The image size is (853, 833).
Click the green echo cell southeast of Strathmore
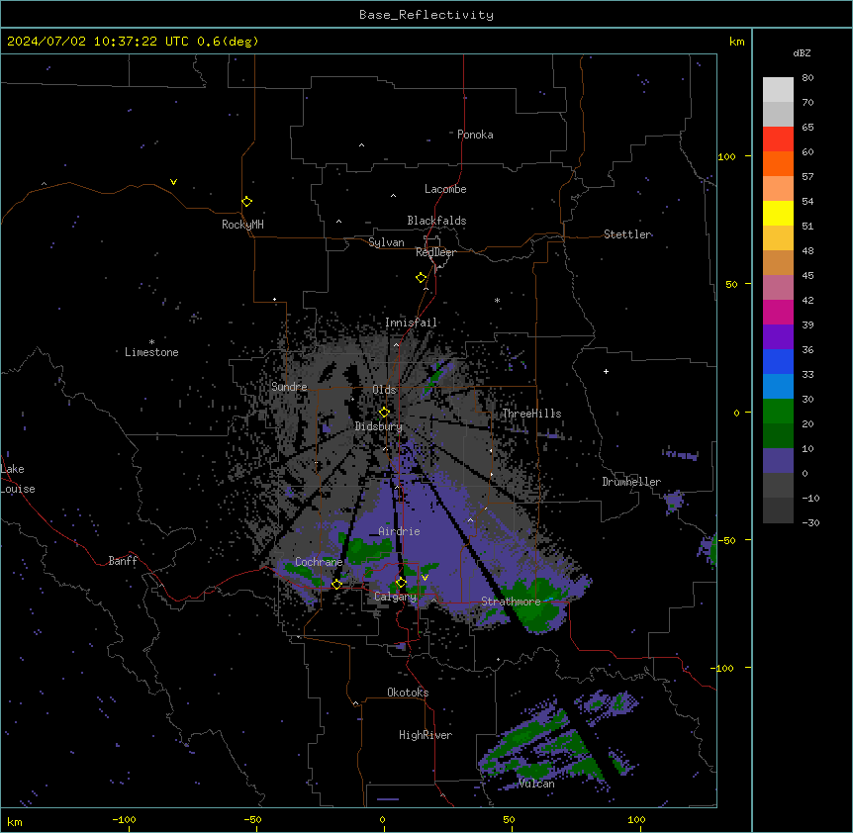point(535,606)
